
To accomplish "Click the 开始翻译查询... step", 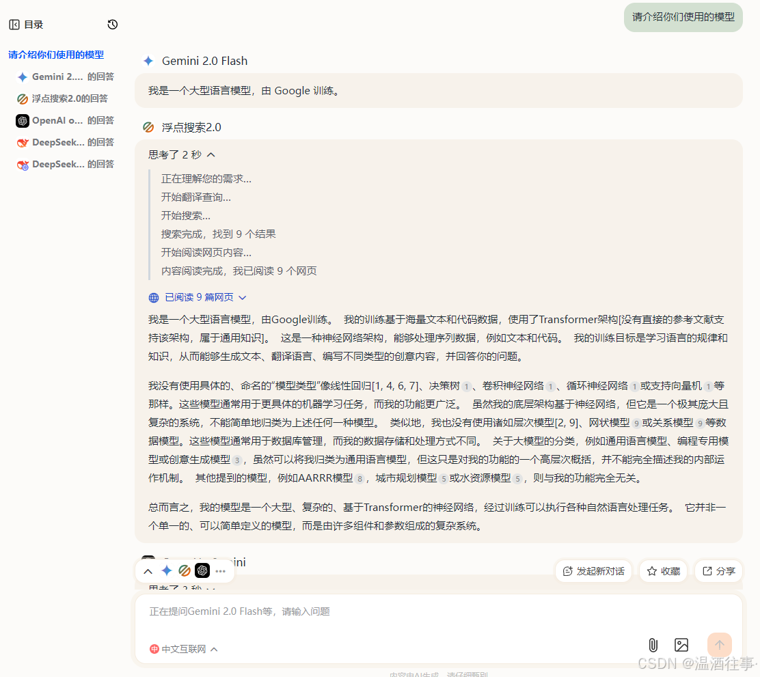I will [196, 197].
